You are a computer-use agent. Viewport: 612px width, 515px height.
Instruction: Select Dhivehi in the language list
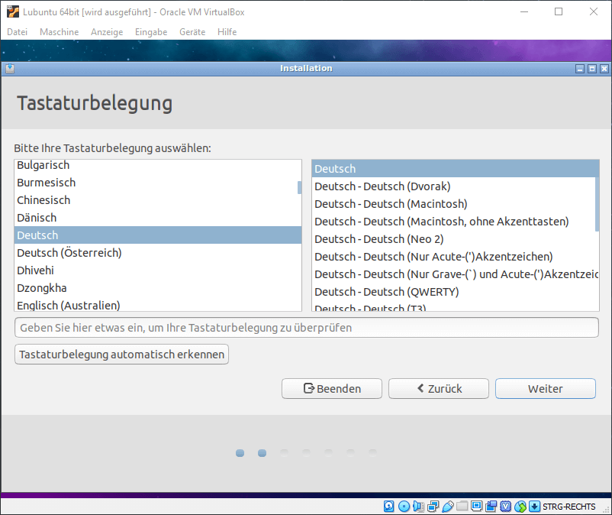(x=158, y=270)
